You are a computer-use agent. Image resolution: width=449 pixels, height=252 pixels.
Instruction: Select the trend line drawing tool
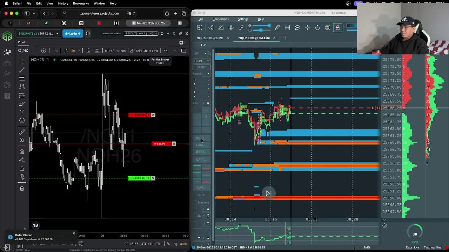(x=22, y=70)
